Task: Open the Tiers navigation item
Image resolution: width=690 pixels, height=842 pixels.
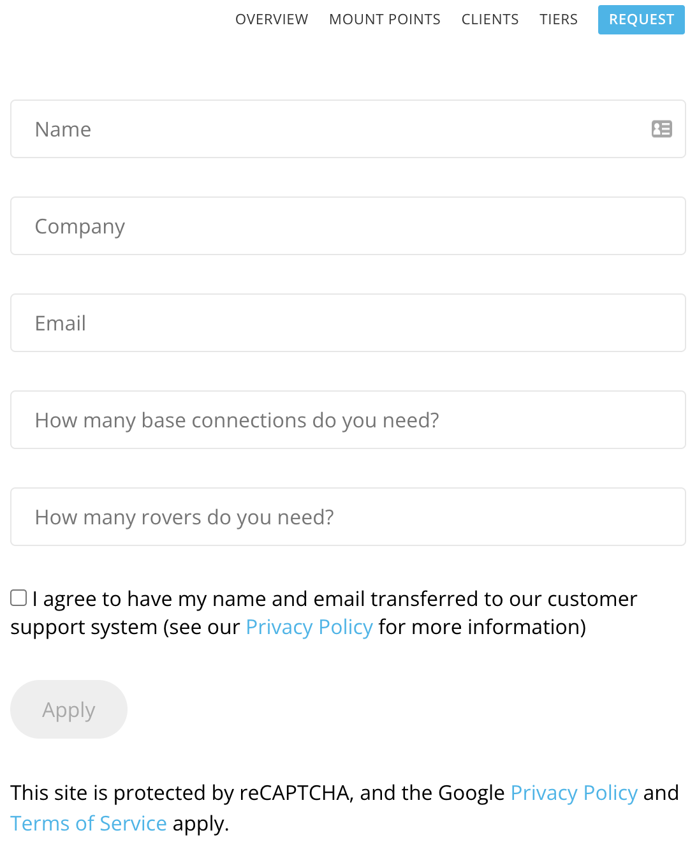Action: 558,19
